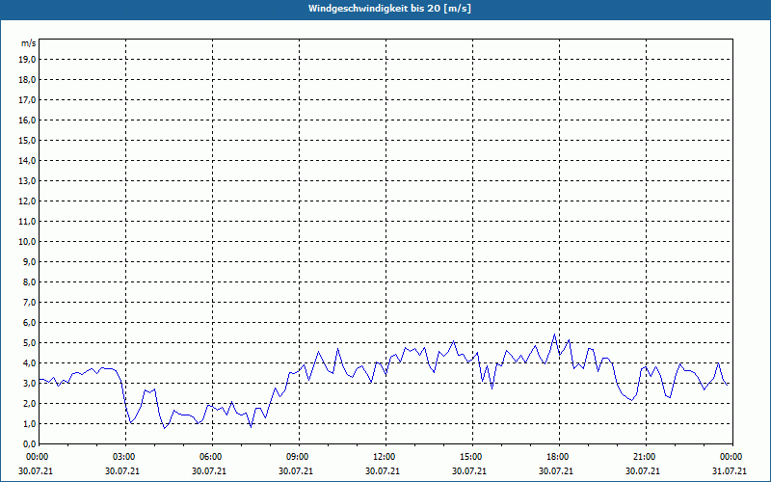Image resolution: width=771 pixels, height=482 pixels.
Task: Select the "4,0" y-axis label
Action: tap(29, 363)
